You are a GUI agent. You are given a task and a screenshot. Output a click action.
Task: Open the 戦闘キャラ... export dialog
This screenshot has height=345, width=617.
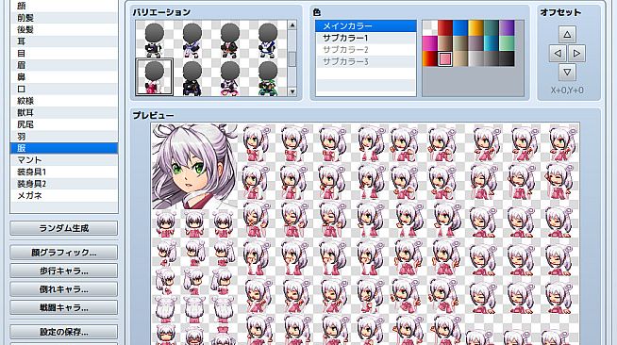[x=64, y=307]
